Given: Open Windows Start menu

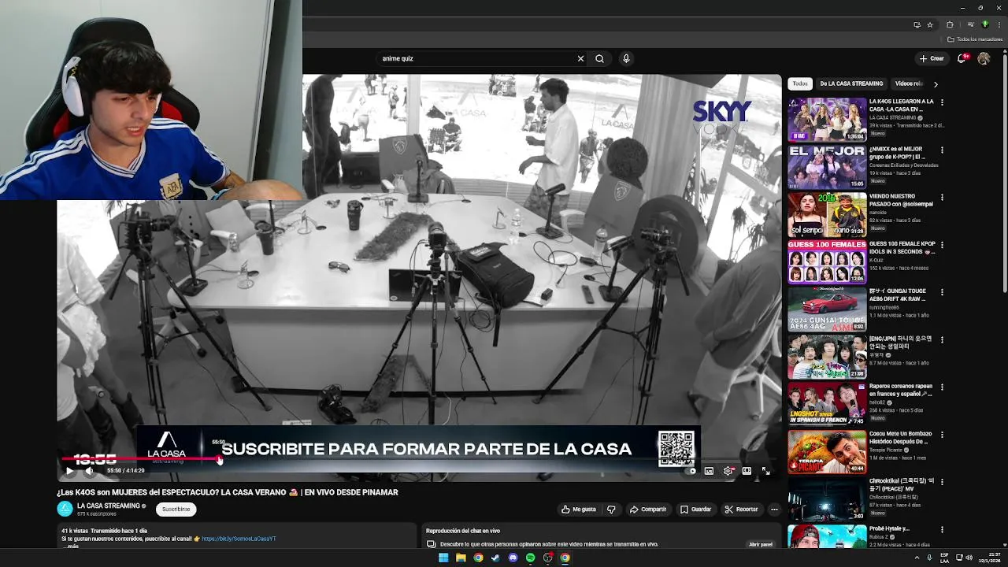Looking at the screenshot, I should coord(443,558).
